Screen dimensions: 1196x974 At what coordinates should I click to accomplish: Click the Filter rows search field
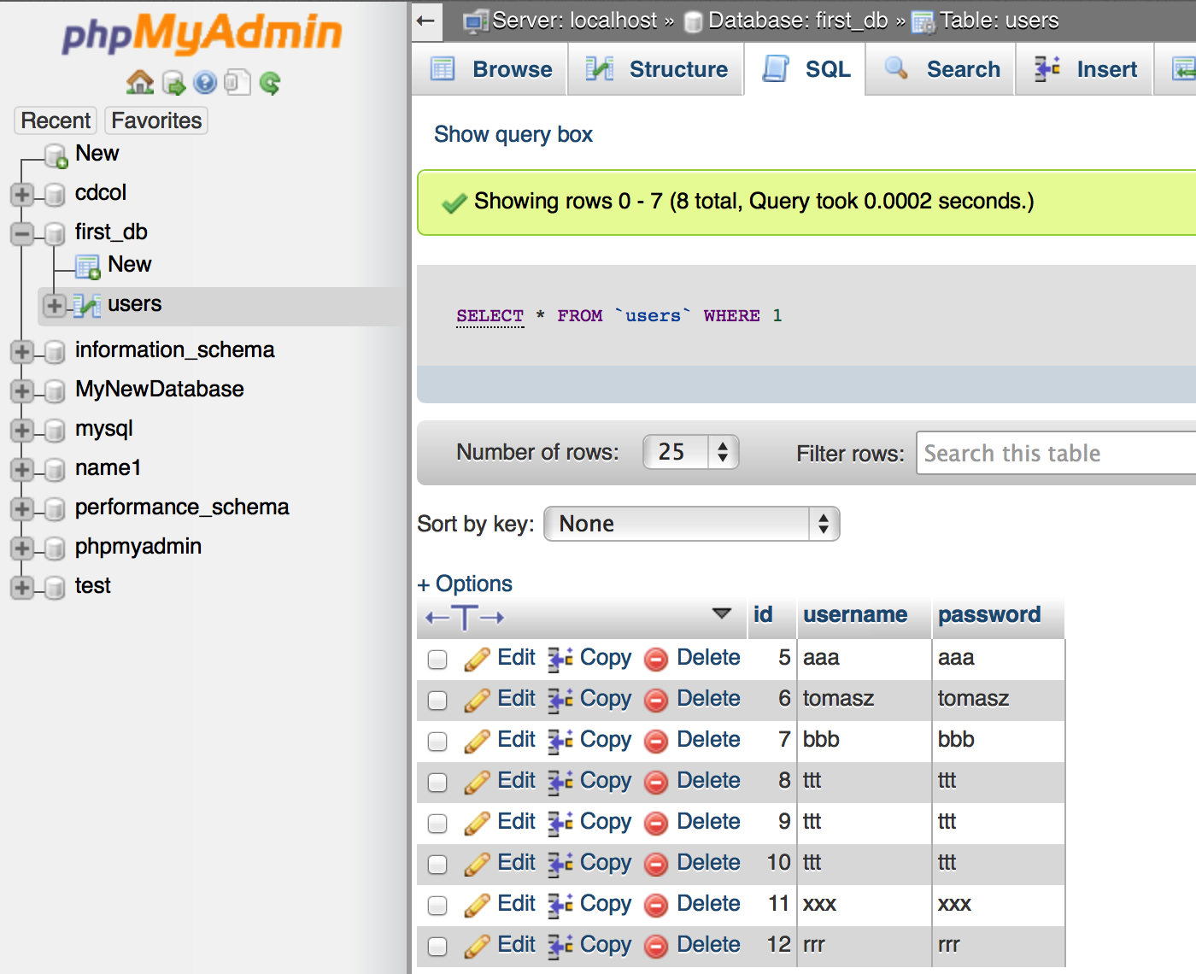(1056, 453)
